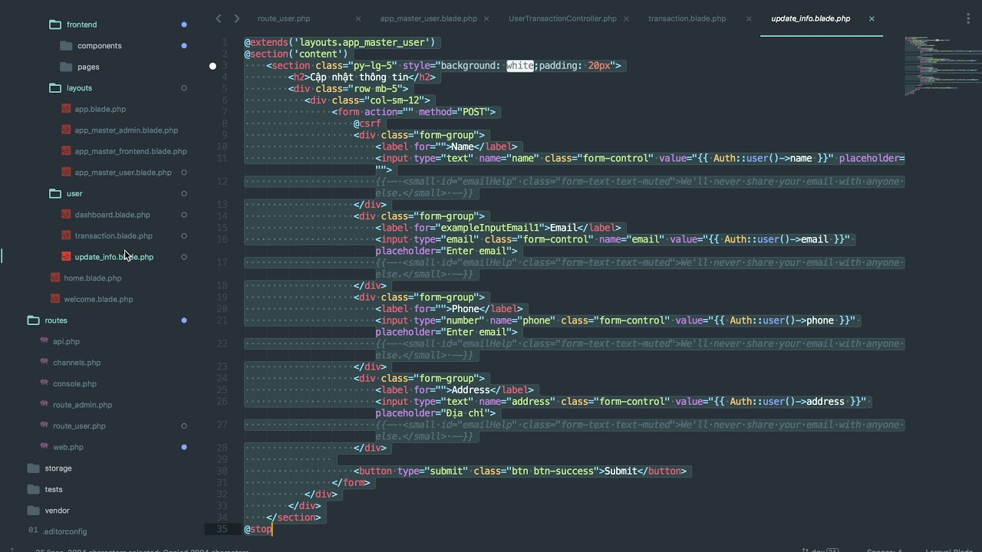Click the highlighted word 'white' in line 3

520,66
